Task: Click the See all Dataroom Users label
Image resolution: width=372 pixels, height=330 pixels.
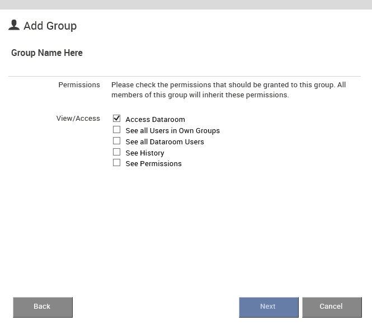Action: [164, 142]
